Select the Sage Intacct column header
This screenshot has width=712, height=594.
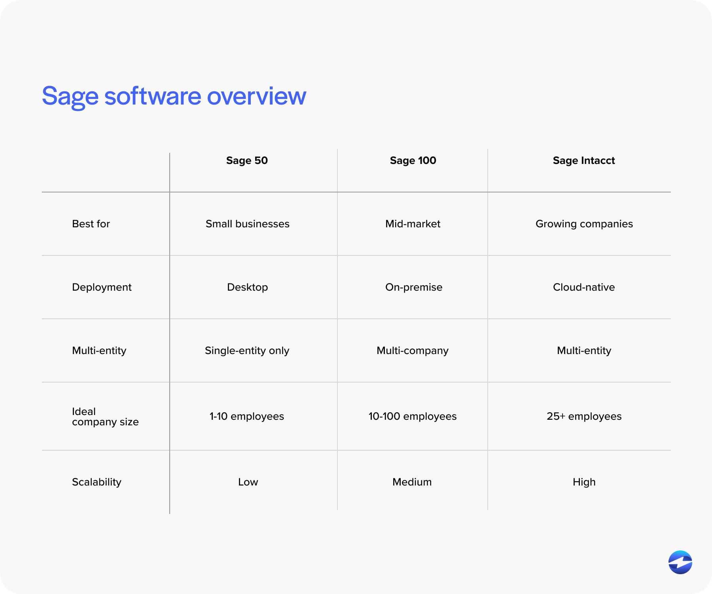[583, 160]
